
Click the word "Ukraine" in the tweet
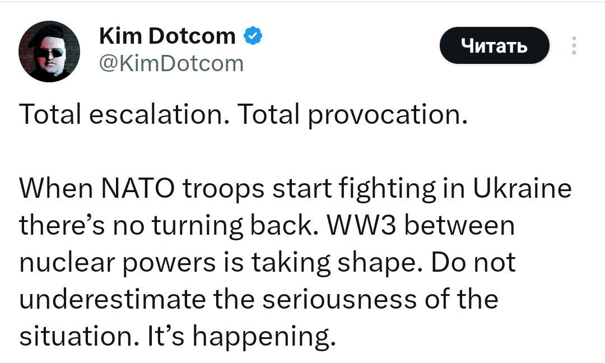(522, 189)
